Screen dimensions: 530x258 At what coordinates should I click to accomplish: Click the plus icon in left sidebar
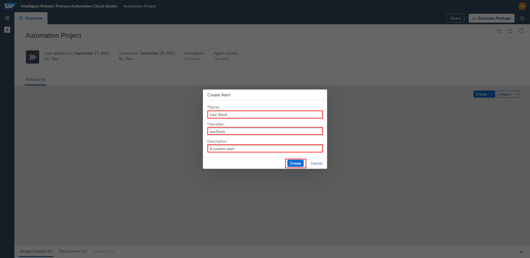click(x=7, y=30)
